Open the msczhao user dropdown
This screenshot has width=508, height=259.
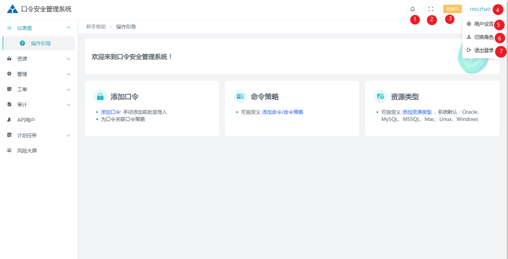coord(480,9)
